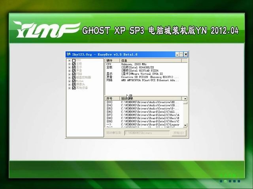
Task: Expand the 摄像头 tree node
Action: (70, 85)
